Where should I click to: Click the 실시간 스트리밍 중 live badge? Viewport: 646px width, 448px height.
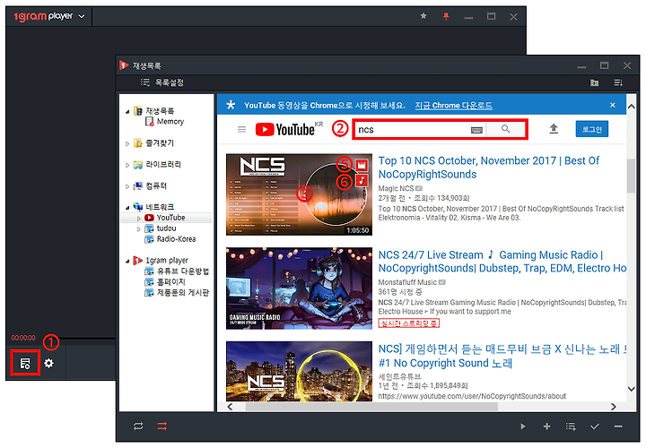409,323
